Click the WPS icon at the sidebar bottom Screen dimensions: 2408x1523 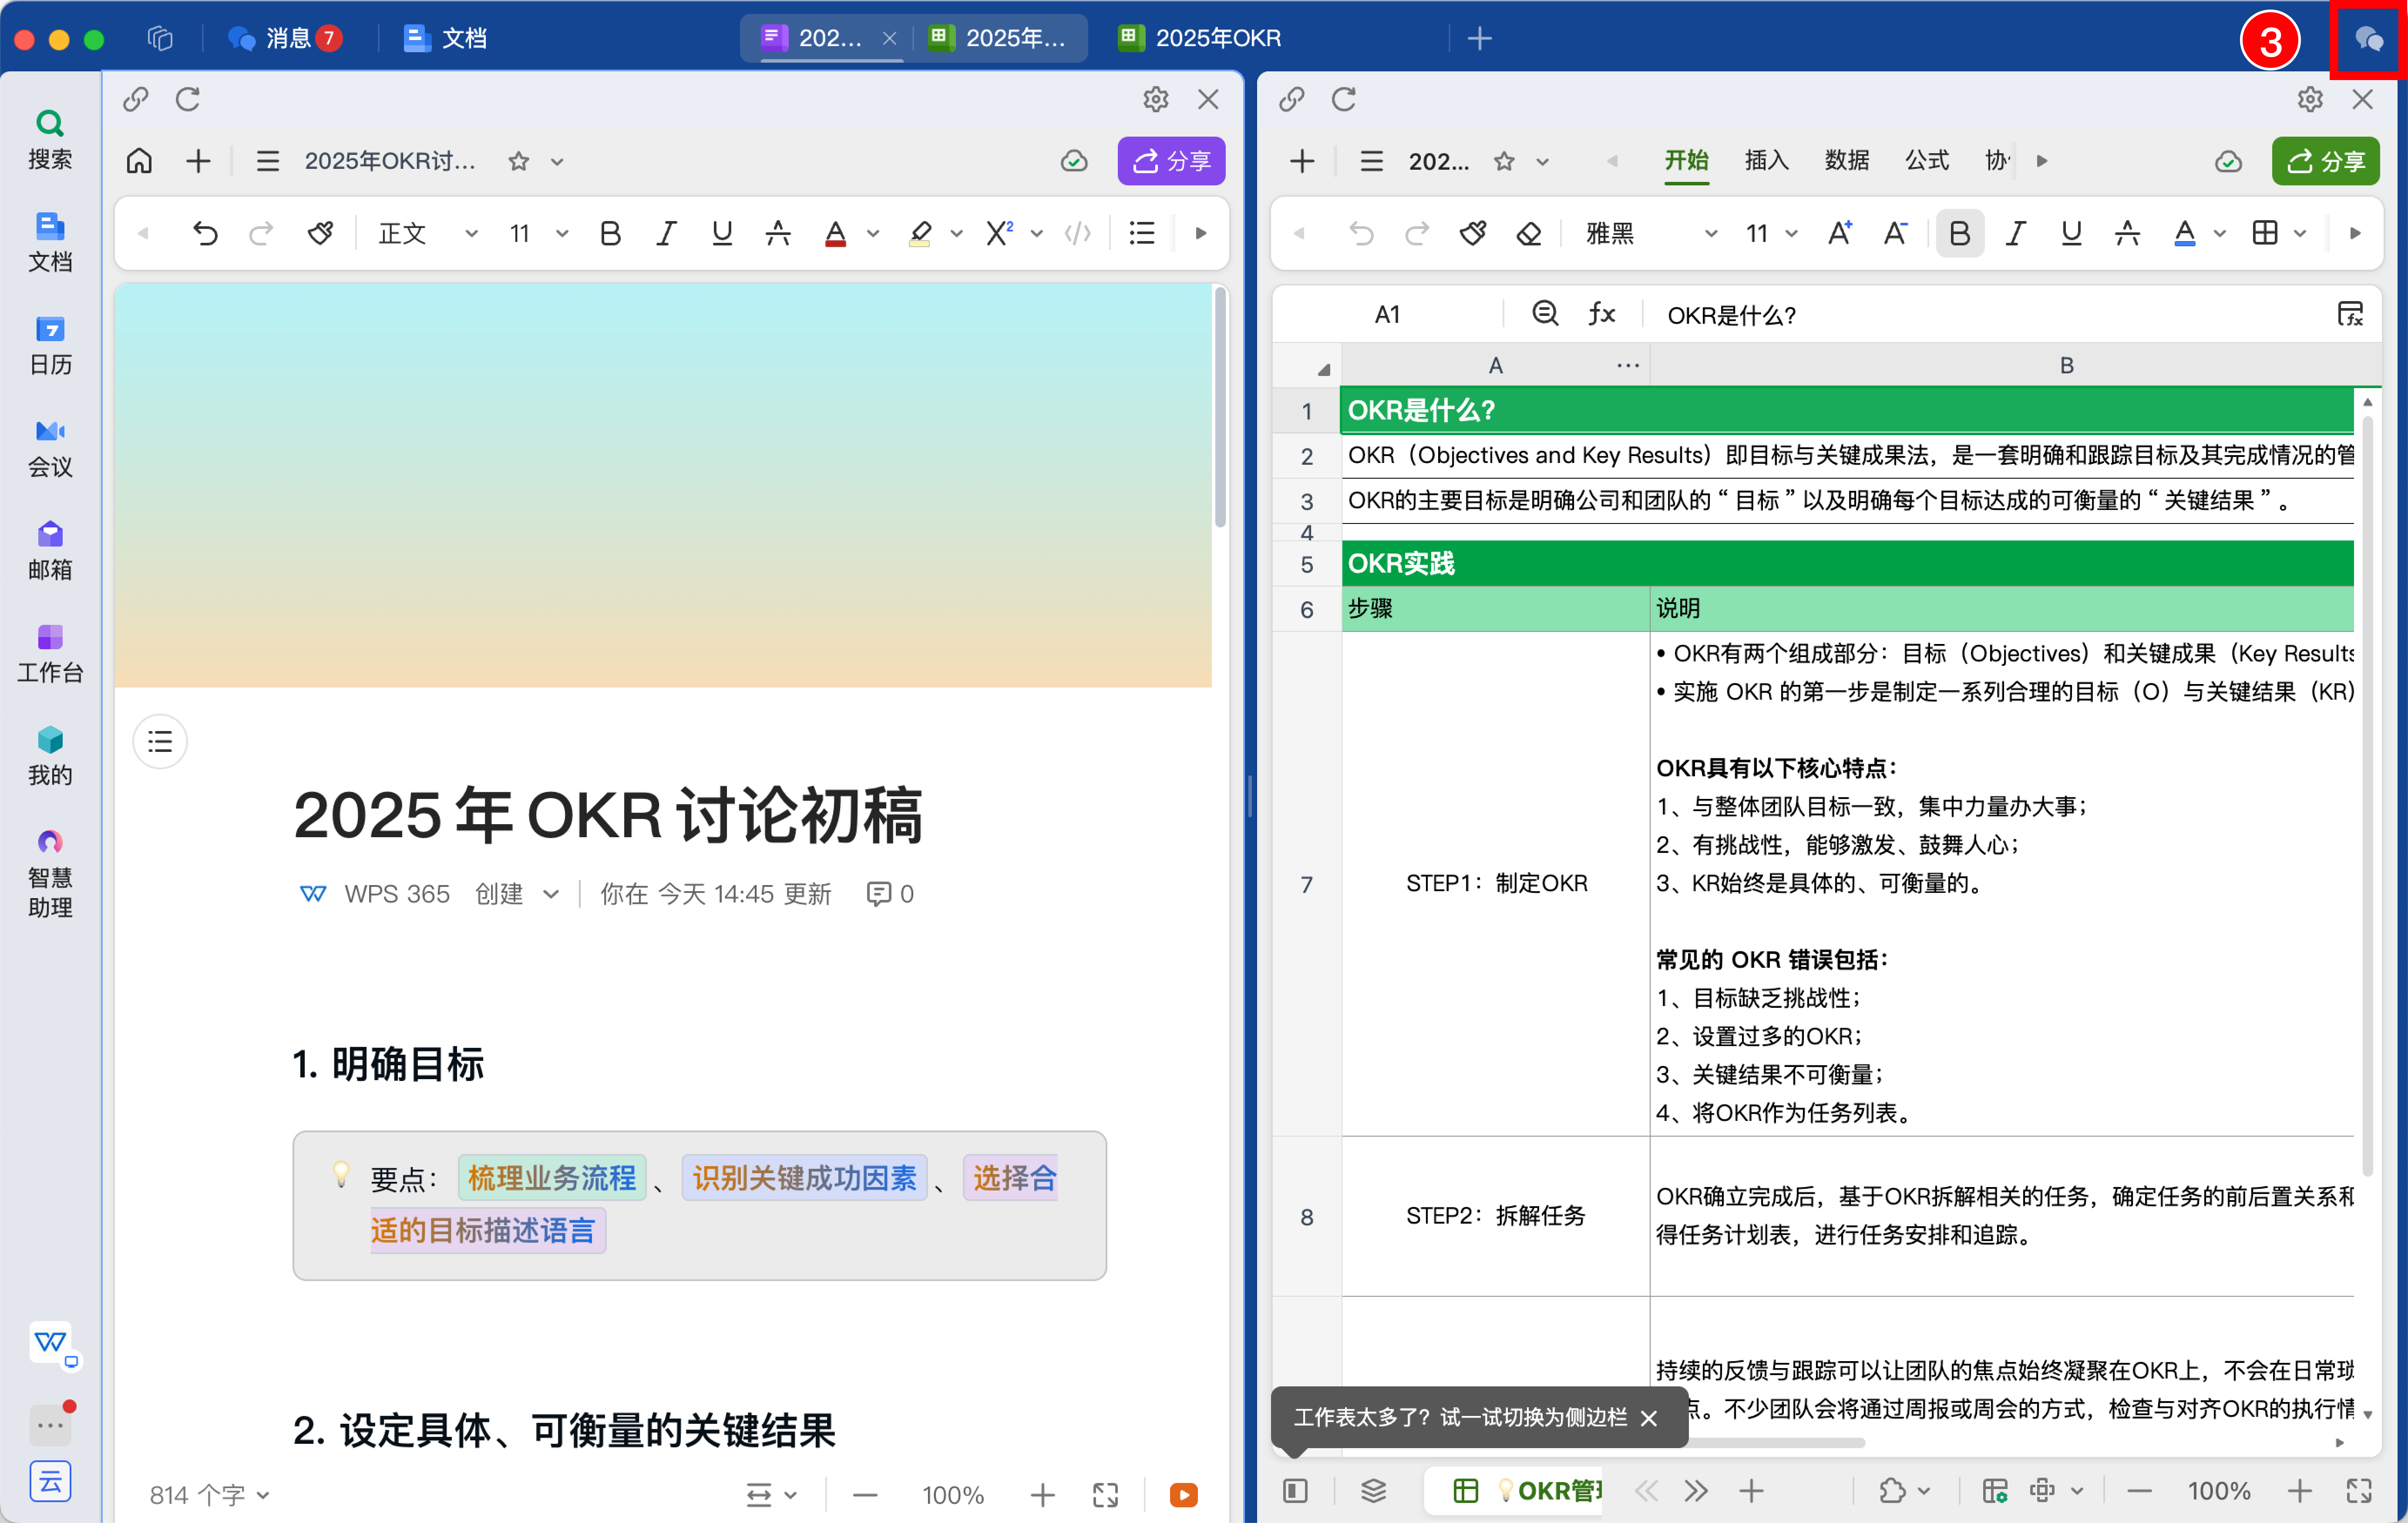point(50,1343)
